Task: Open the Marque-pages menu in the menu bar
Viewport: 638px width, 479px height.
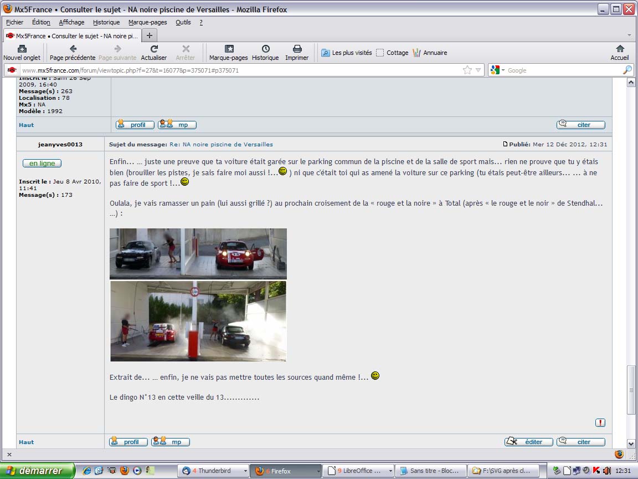Action: pos(148,22)
